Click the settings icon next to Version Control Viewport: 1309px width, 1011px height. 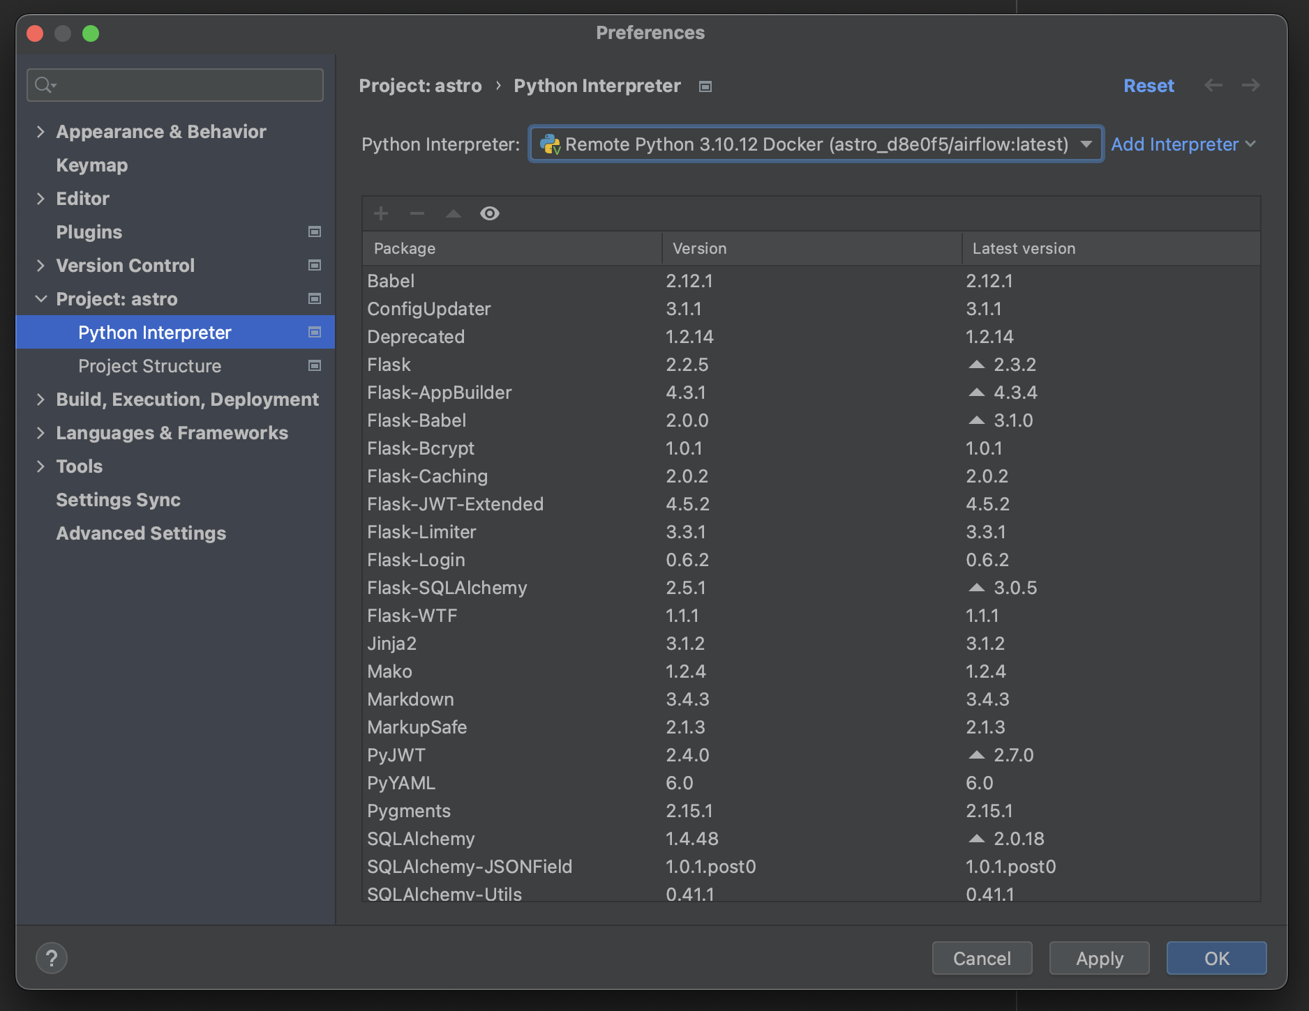tap(315, 265)
